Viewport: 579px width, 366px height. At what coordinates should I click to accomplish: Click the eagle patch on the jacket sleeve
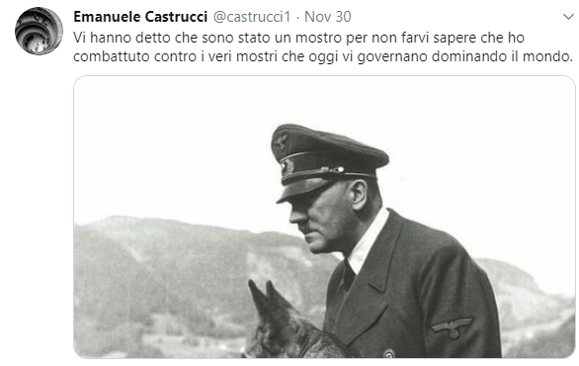point(453,327)
